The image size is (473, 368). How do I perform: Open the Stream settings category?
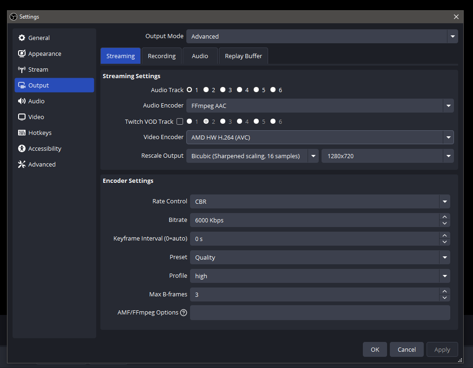(54, 69)
